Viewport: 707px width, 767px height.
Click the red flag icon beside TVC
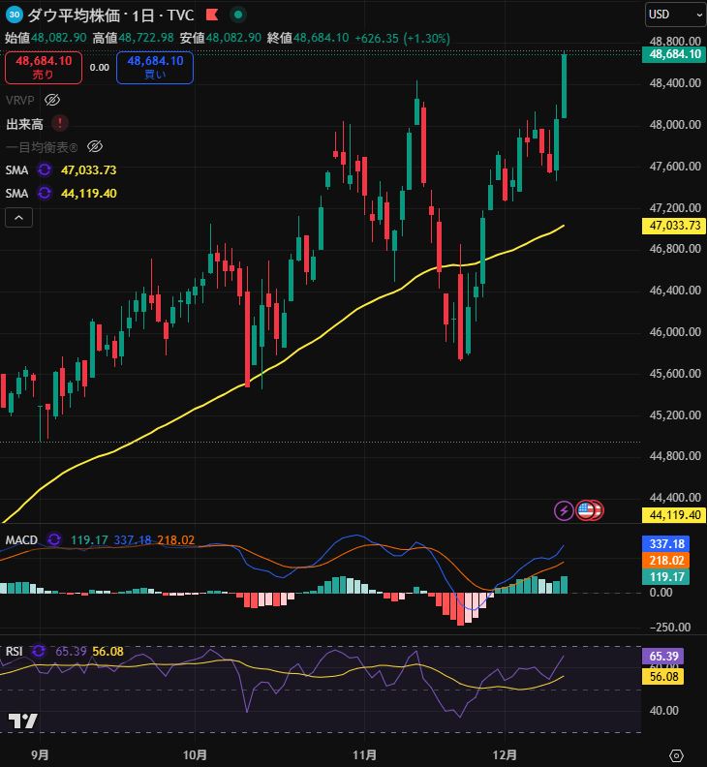(x=212, y=15)
